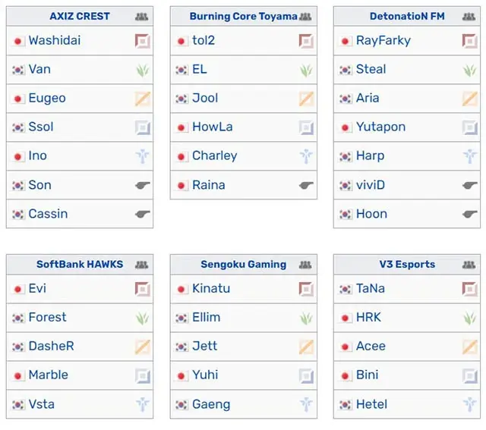This screenshot has width=486, height=430.
Task: Open Hetel's player page
Action: [371, 404]
